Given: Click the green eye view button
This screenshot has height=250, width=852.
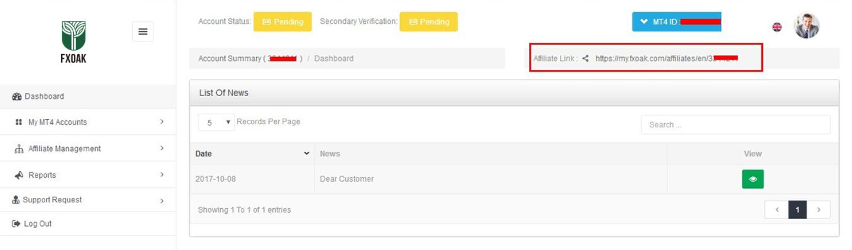Looking at the screenshot, I should pyautogui.click(x=753, y=179).
